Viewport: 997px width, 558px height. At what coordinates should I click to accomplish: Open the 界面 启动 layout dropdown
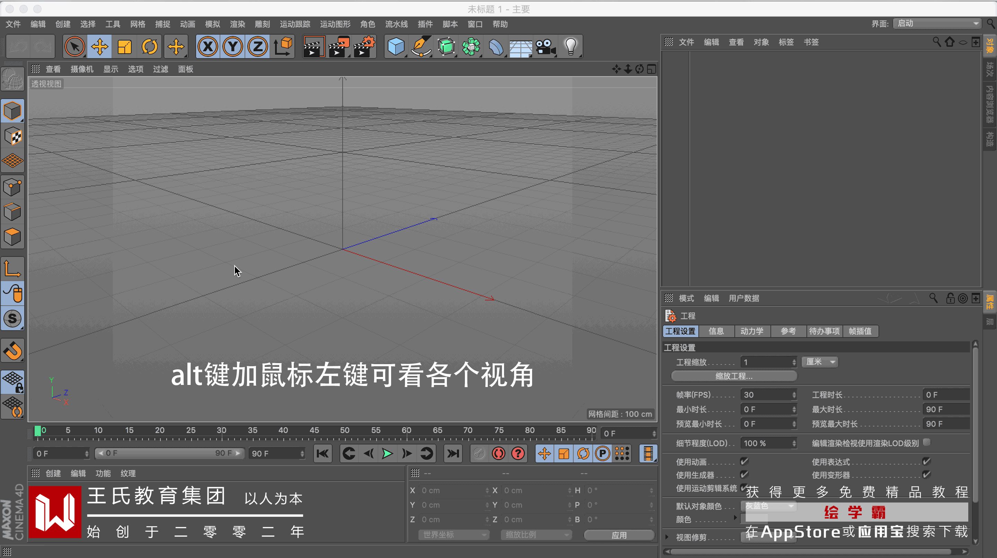coord(937,24)
